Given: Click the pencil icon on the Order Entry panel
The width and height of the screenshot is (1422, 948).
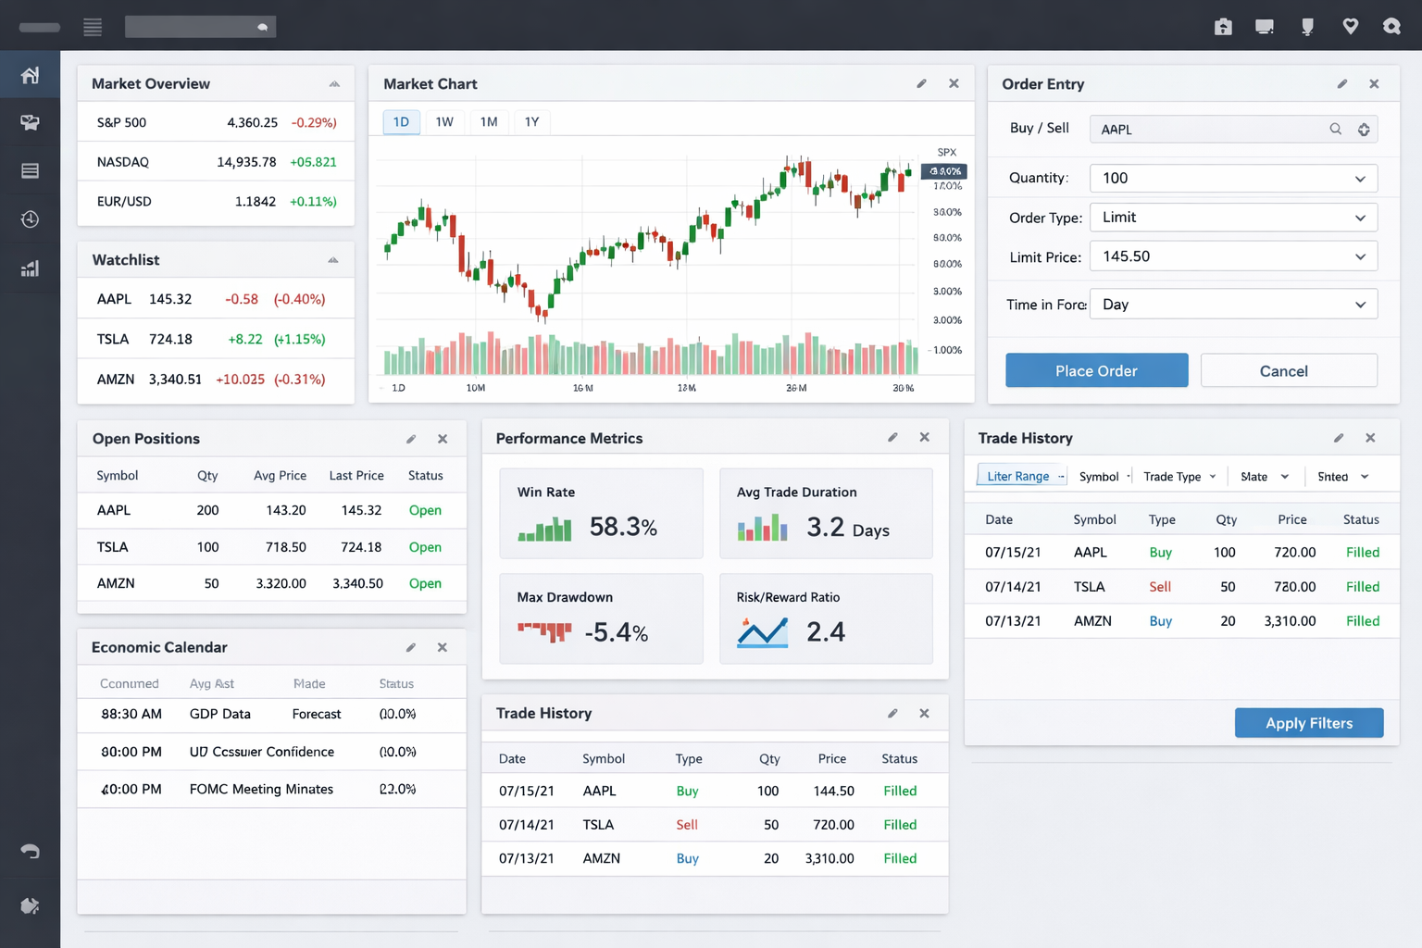Looking at the screenshot, I should tap(1341, 84).
